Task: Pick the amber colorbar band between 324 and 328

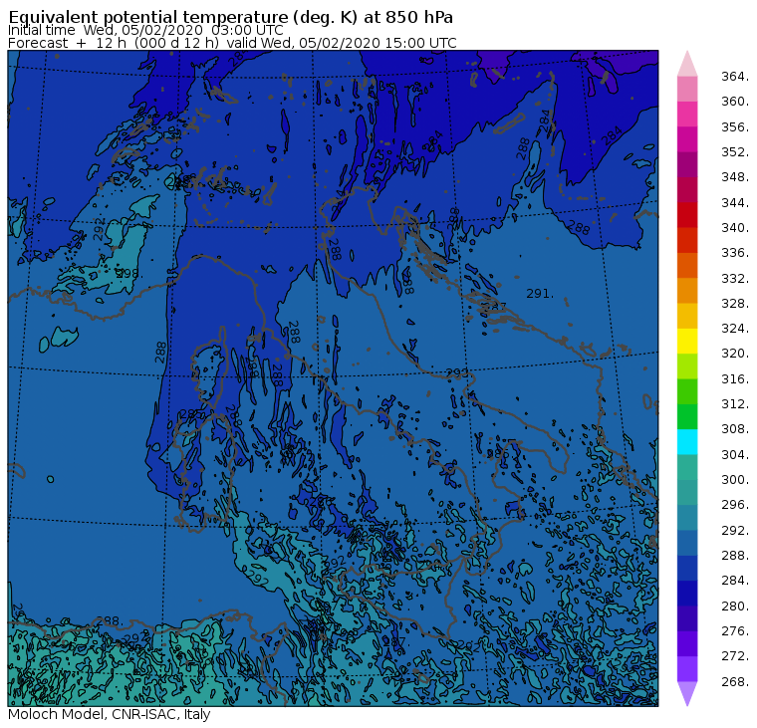Action: tap(687, 317)
